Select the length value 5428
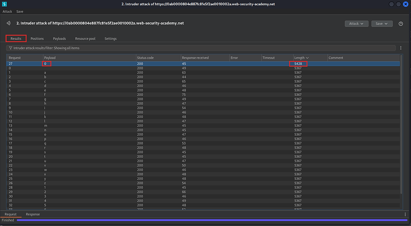Image resolution: width=411 pixels, height=226 pixels. pos(298,64)
